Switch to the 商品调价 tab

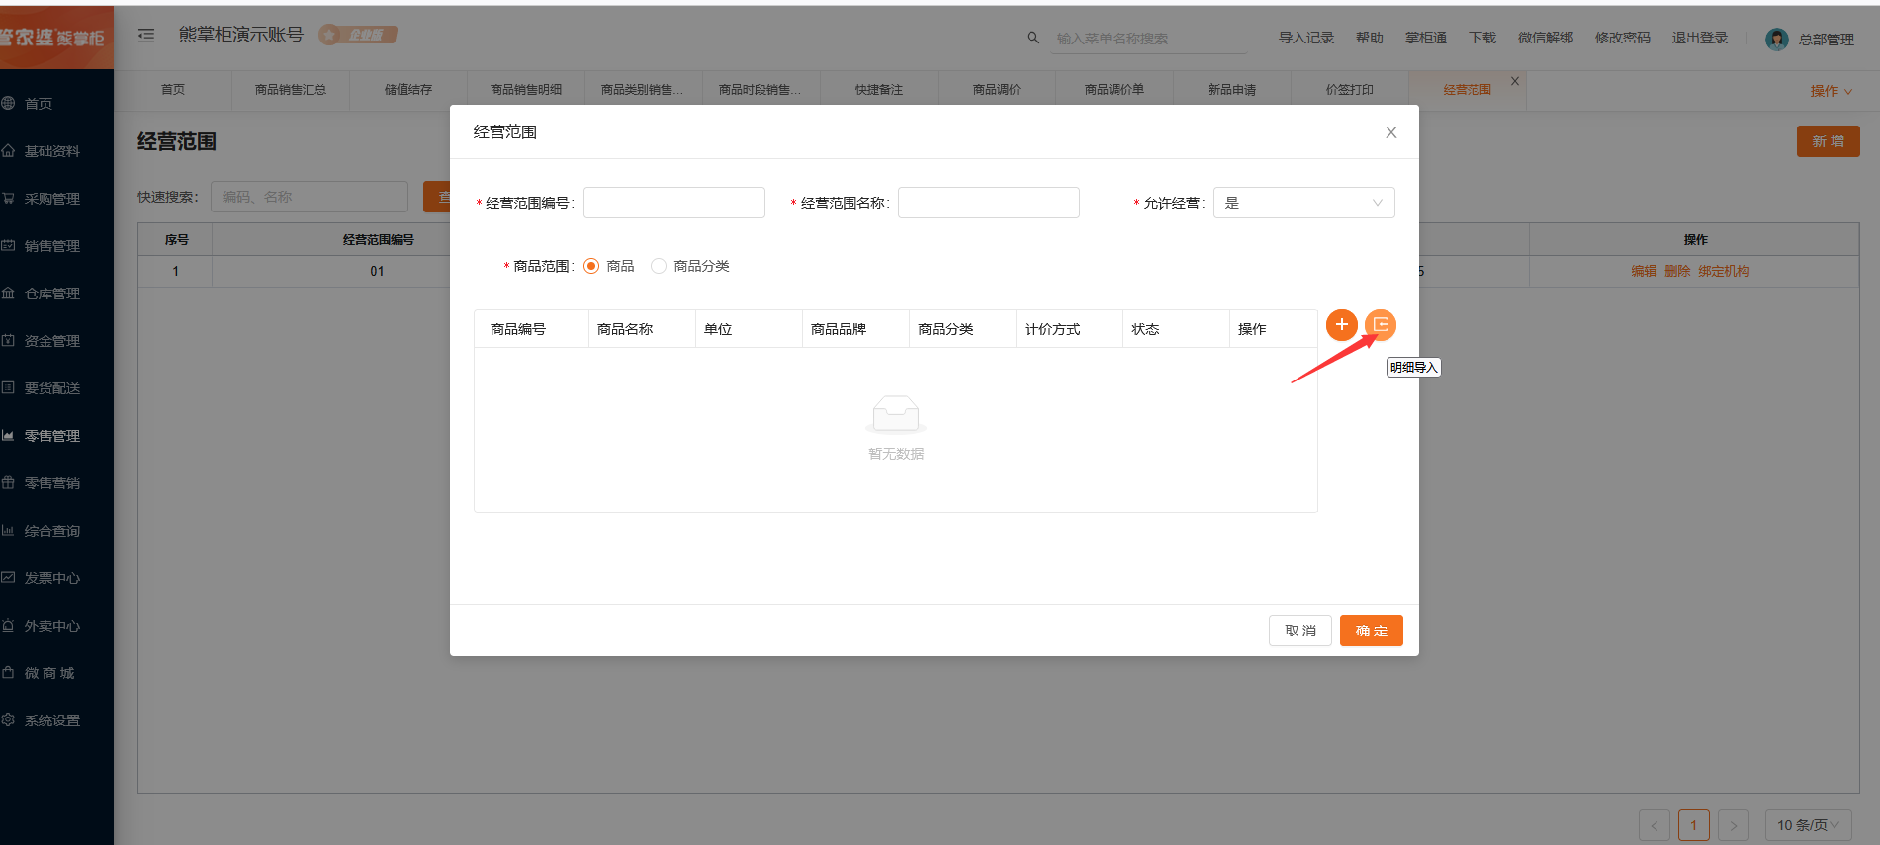997,90
